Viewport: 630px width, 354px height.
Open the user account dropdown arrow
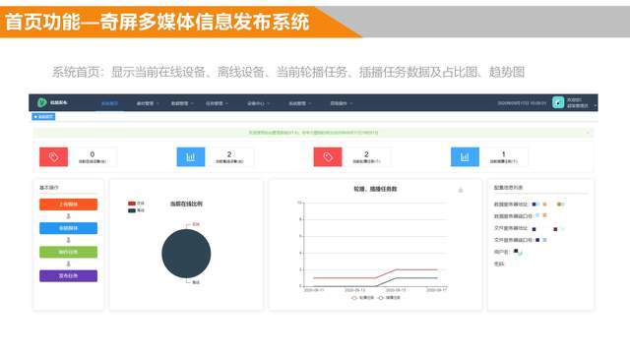tap(595, 105)
